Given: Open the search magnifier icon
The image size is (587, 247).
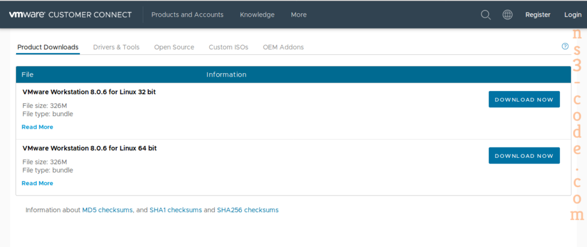Looking at the screenshot, I should point(486,15).
